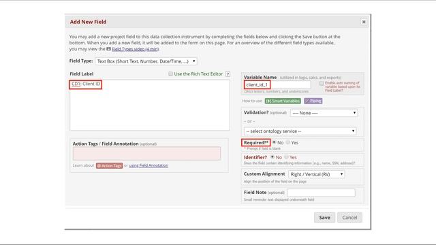Enable the Use the Rich Text Editor checkbox

(170, 74)
